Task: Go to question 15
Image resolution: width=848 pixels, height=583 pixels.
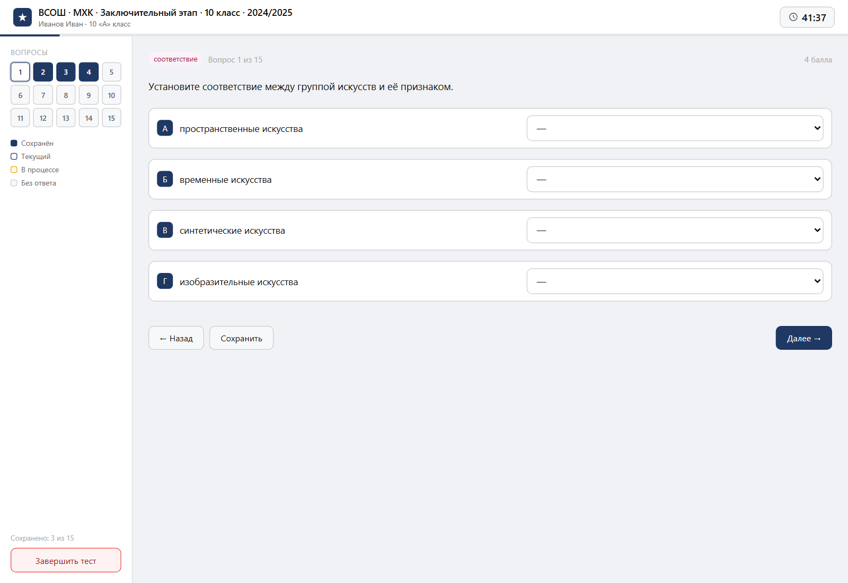Action: [111, 118]
